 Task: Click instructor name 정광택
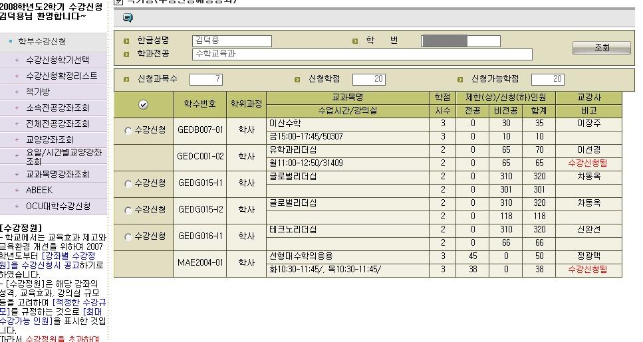[x=588, y=256]
